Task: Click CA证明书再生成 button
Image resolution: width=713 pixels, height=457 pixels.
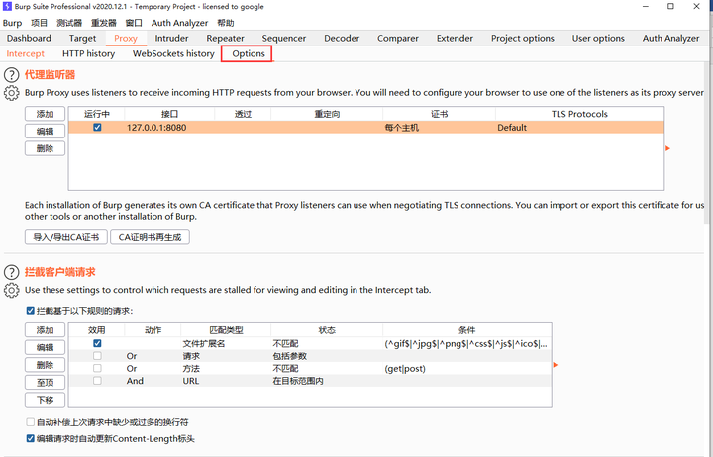Action: (x=150, y=237)
